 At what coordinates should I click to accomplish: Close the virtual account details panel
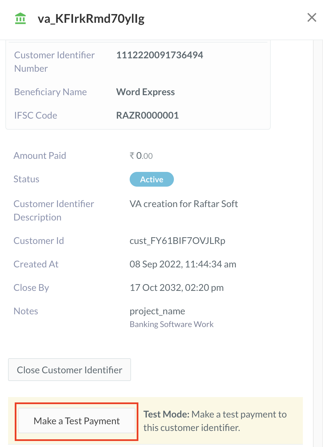pyautogui.click(x=312, y=17)
